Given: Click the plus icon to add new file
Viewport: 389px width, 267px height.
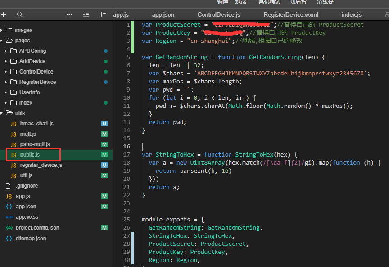Looking at the screenshot, I should [x=4, y=15].
